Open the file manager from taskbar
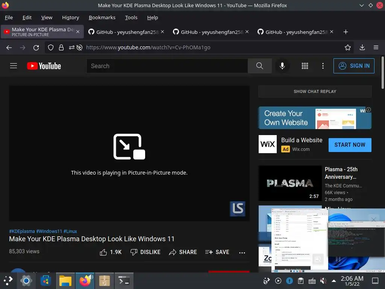Viewport: 385px width, 289px height. 65,281
